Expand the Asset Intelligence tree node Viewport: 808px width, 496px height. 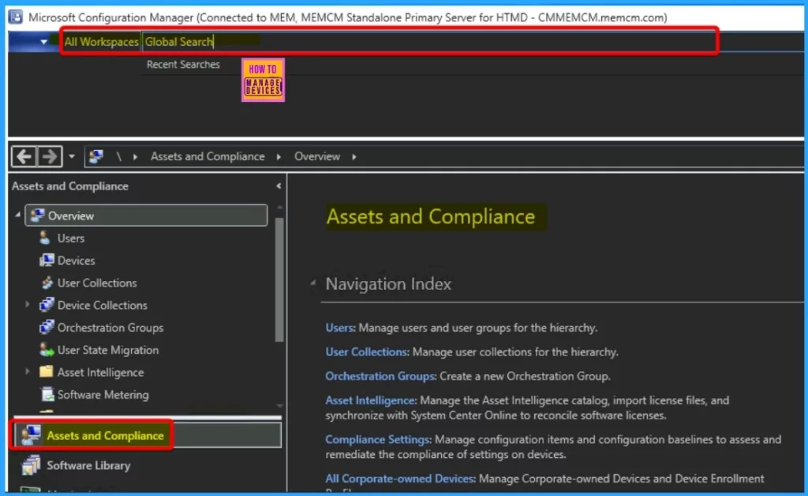[x=28, y=372]
